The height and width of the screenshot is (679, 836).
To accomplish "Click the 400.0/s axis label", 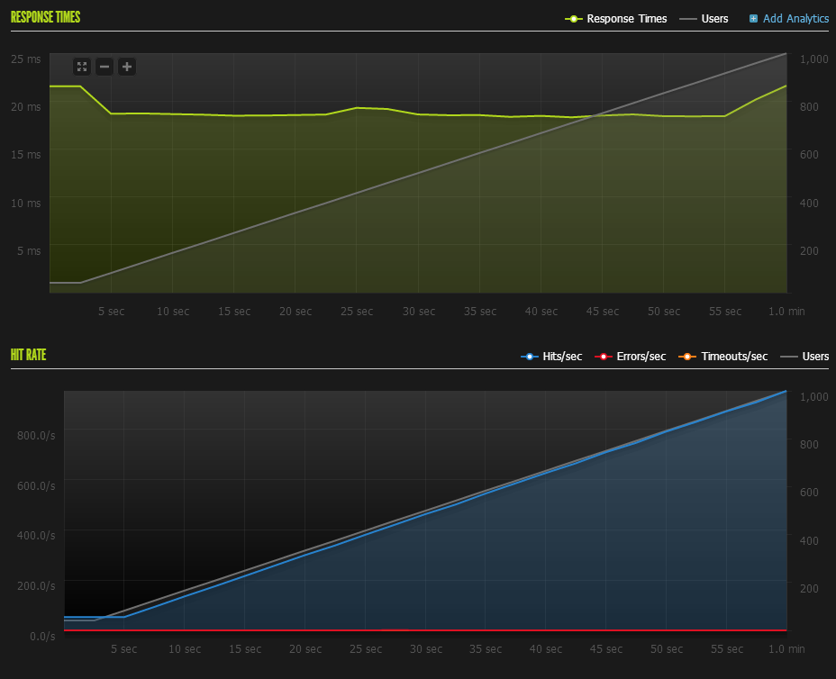I will pyautogui.click(x=36, y=536).
